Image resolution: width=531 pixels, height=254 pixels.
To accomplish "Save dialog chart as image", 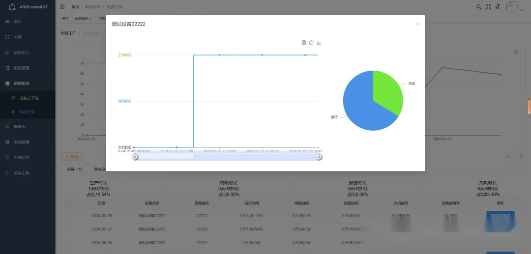I will coord(319,43).
